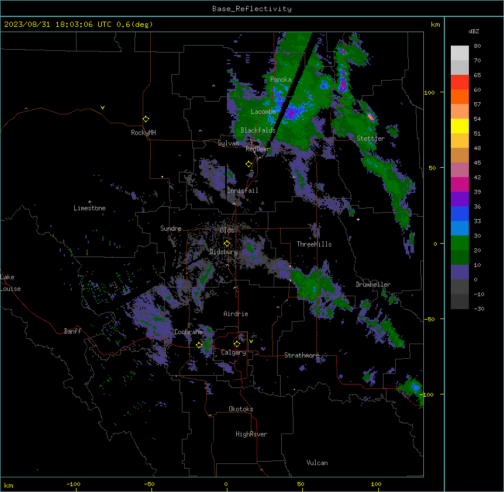Click the -50 tick label on the right axis

tap(429, 319)
